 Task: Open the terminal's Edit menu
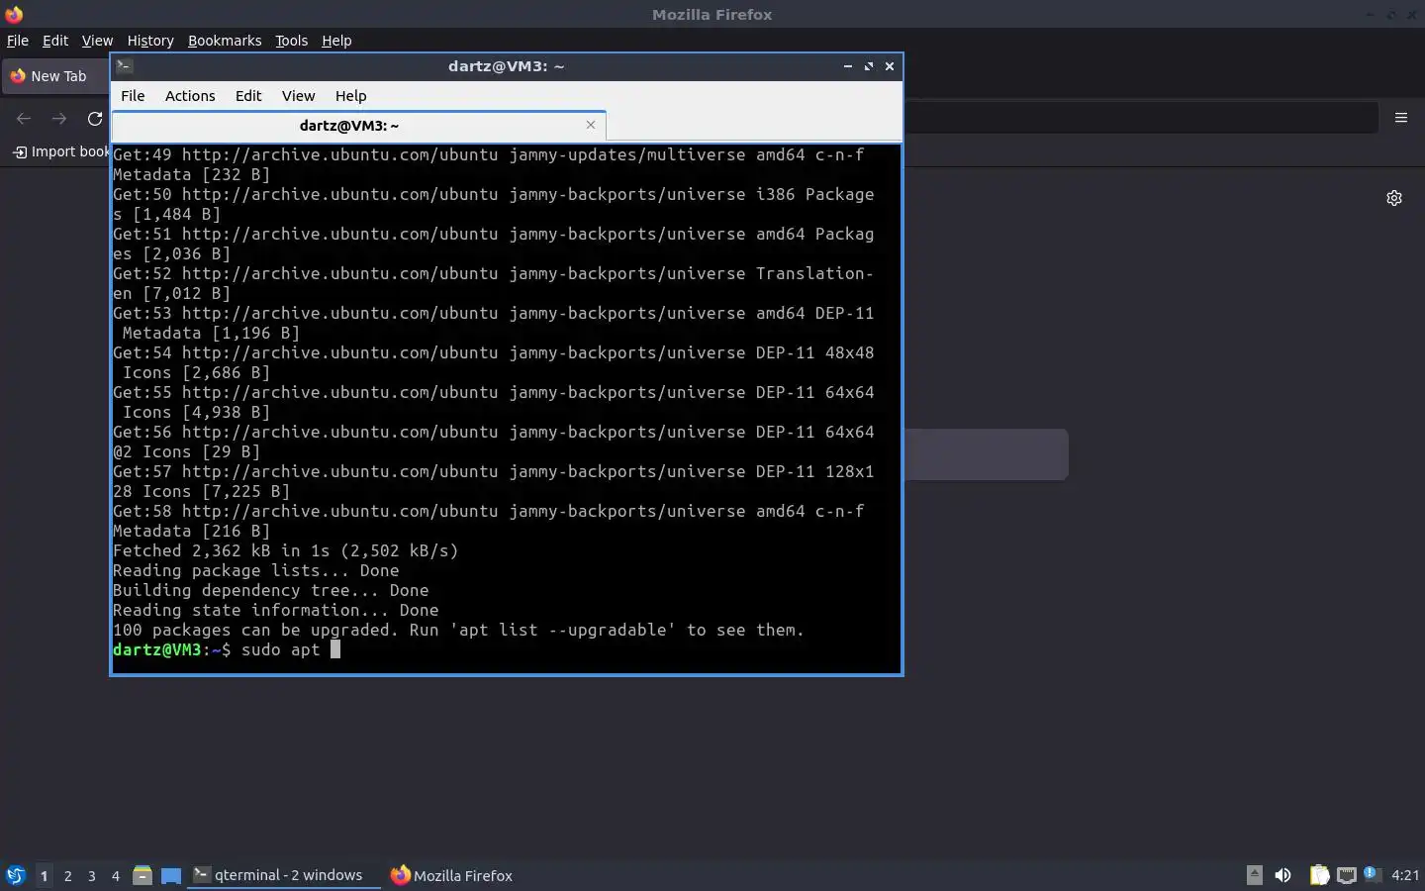click(248, 96)
